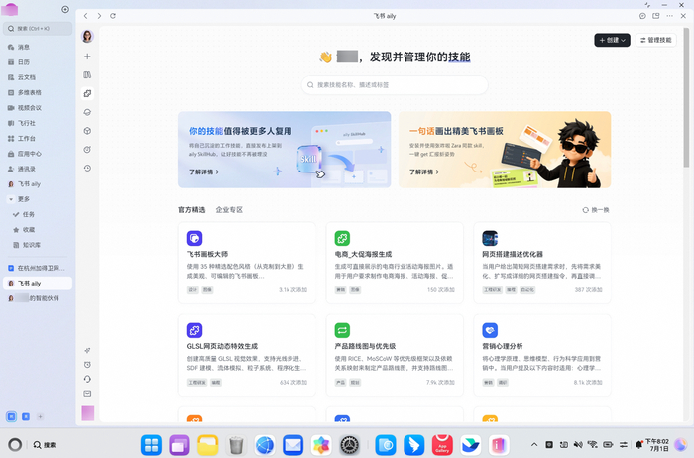Click the plus icon in aily sidebar
This screenshot has width=694, height=458.
tap(87, 57)
